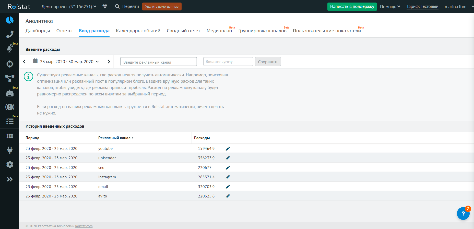474x229 pixels.
Task: Open the Analytics pie chart sidebar icon
Action: pos(10,20)
